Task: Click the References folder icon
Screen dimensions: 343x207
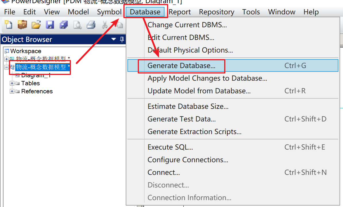Action: tap(17, 91)
